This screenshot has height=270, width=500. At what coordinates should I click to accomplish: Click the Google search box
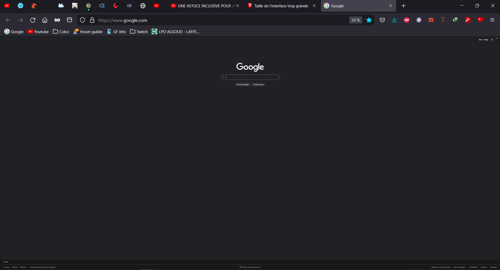click(250, 77)
